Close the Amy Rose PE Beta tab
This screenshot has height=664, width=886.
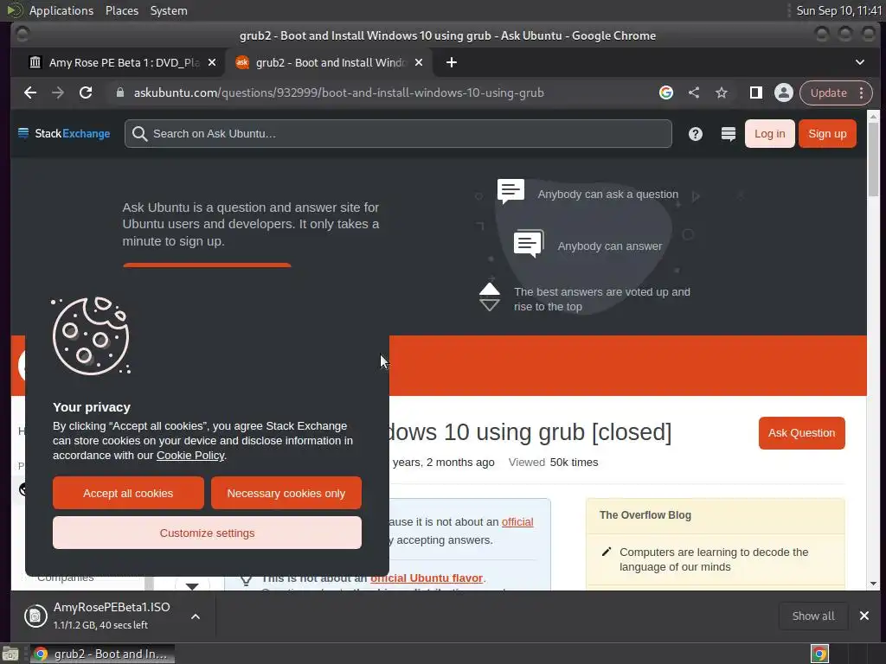[x=212, y=62]
